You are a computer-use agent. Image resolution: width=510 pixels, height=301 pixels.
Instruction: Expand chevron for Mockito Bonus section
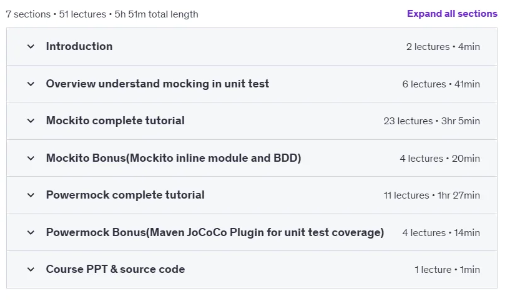(x=31, y=158)
